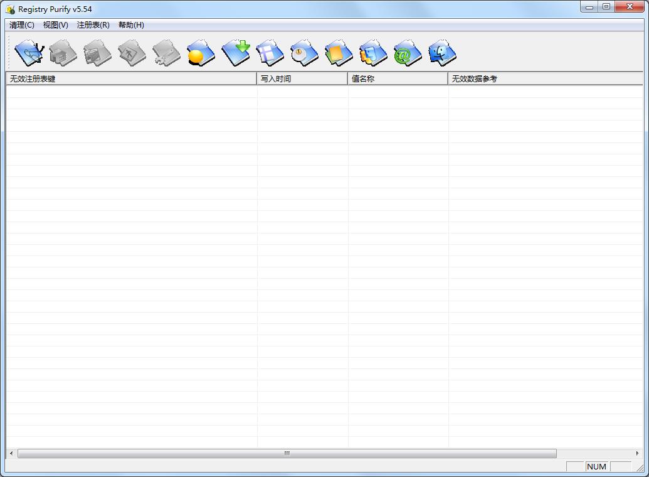Close the Registry Purify window
This screenshot has width=649, height=477.
point(630,7)
